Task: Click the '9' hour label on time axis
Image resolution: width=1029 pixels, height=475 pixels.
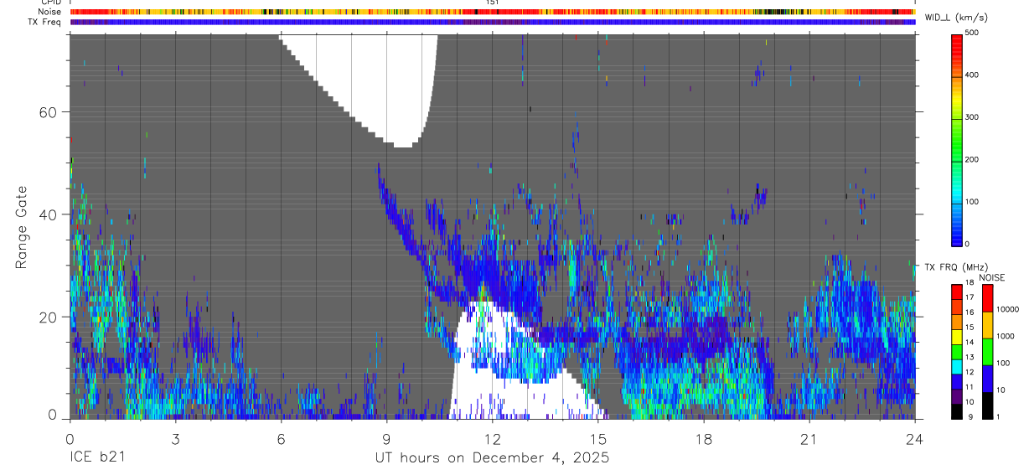Action: [x=386, y=438]
